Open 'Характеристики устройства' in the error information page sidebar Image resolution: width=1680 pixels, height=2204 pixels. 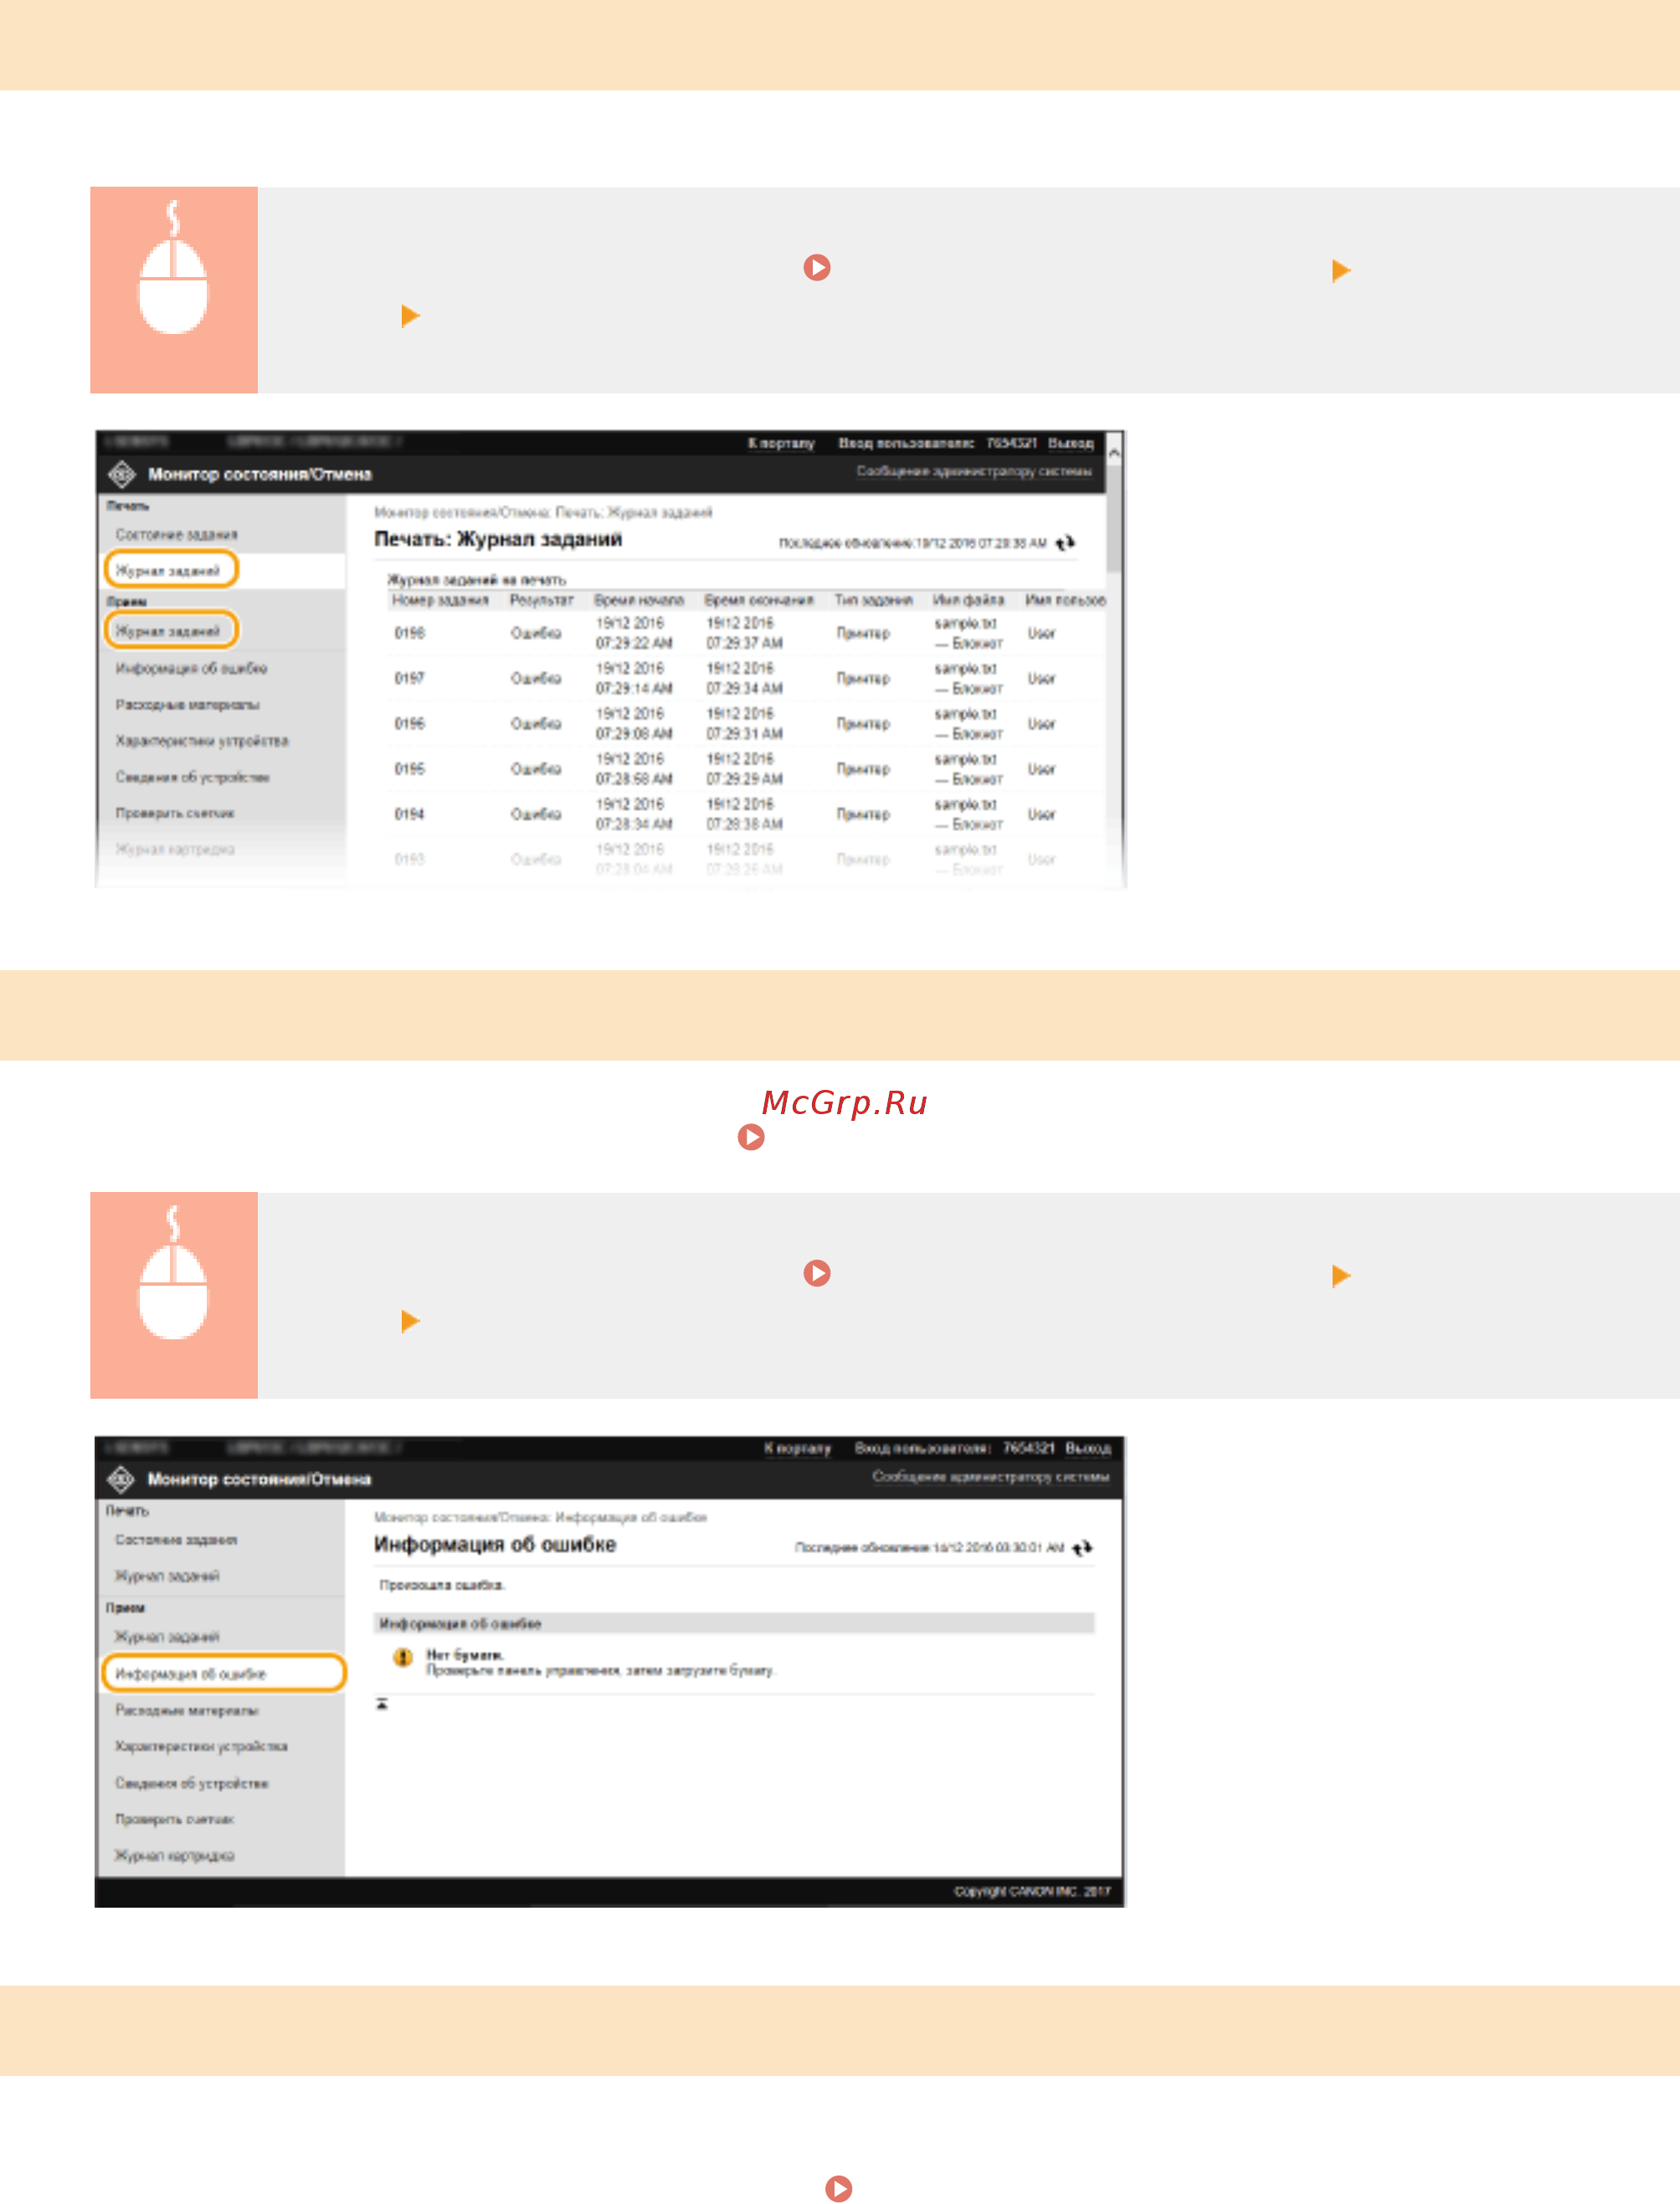[201, 1746]
